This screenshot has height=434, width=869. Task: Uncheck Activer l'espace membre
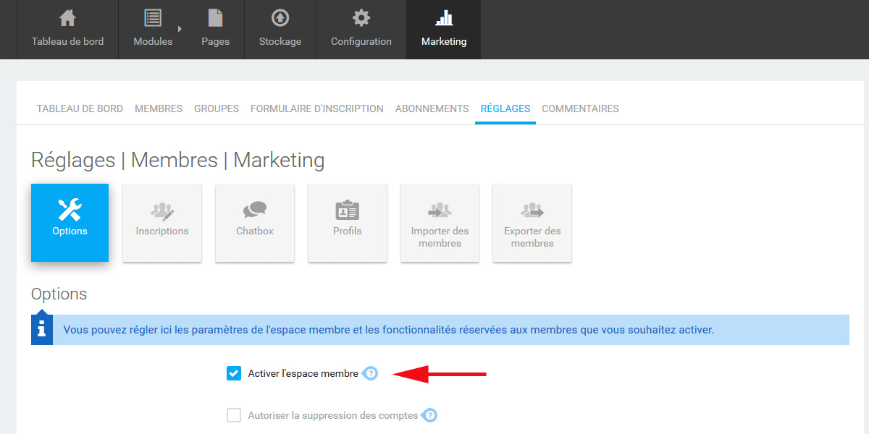coord(233,373)
